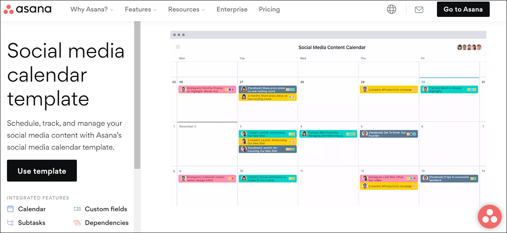Select the Twitter Month in Review task
This screenshot has width=507, height=233.
coord(449,89)
